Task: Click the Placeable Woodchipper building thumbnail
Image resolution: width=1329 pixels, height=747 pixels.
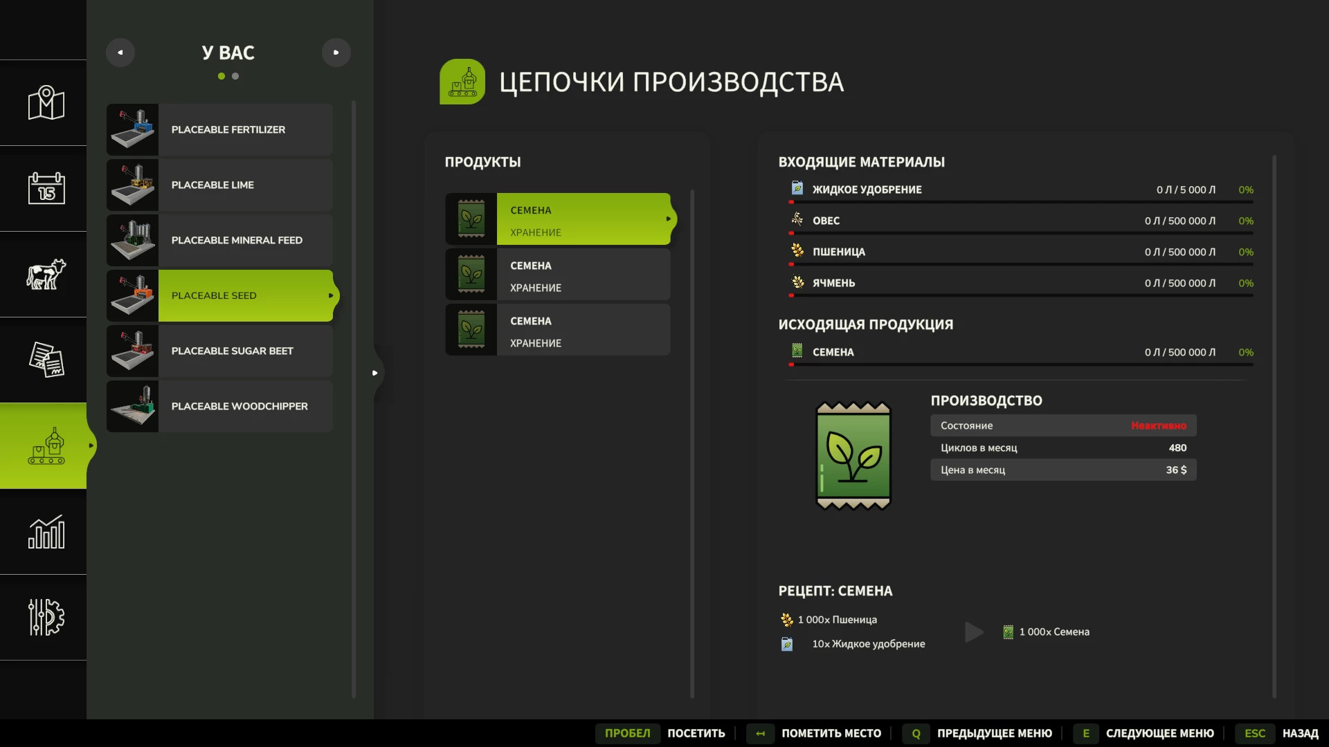Action: (132, 407)
